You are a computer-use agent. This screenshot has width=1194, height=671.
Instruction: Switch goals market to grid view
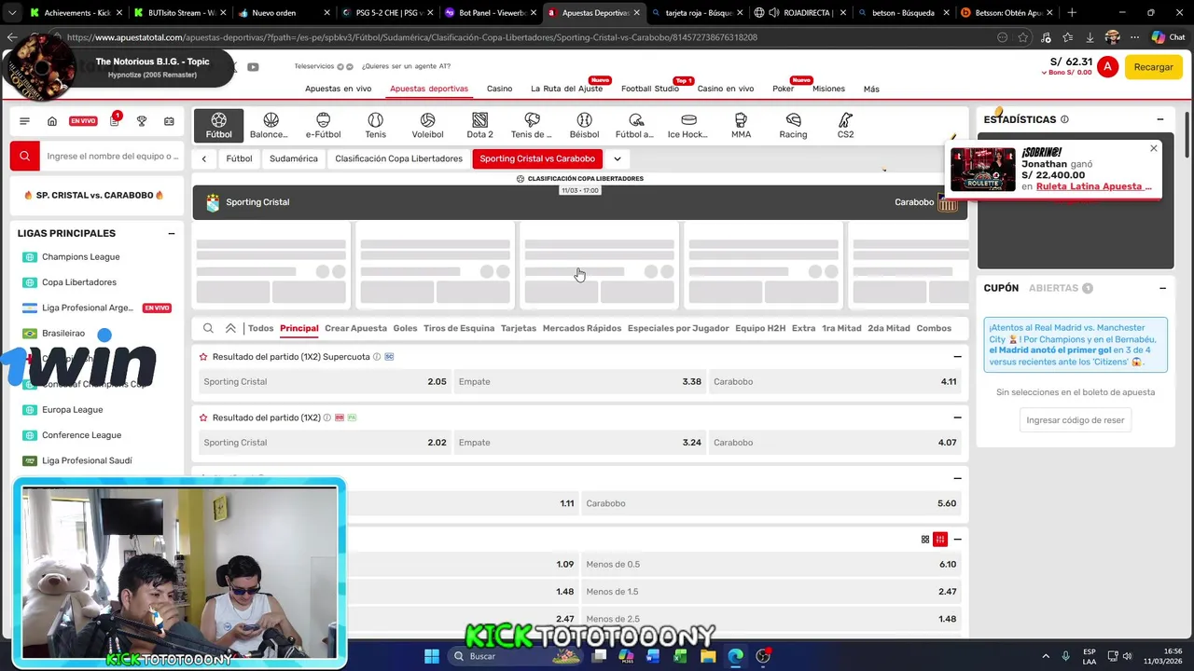(925, 540)
